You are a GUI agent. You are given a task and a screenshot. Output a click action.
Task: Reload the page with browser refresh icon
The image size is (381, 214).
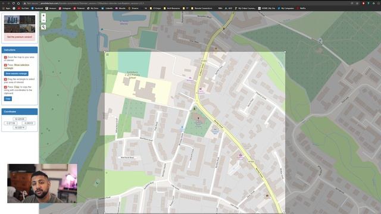(13, 4)
